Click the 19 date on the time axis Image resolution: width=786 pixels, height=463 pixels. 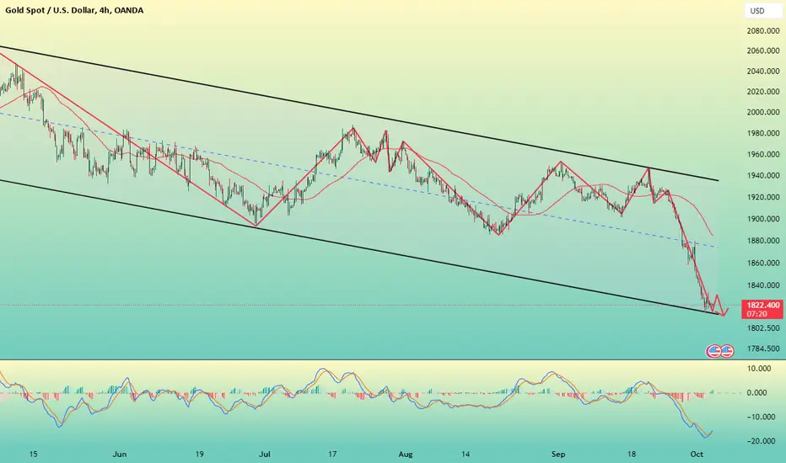click(199, 455)
